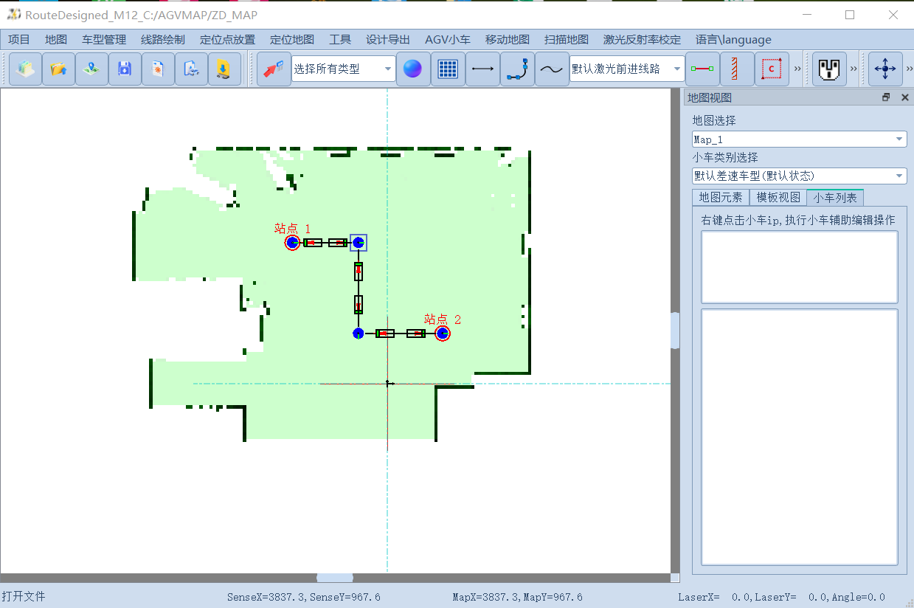Expand toolbar overflow after C region icon
The width and height of the screenshot is (914, 608).
pos(797,69)
